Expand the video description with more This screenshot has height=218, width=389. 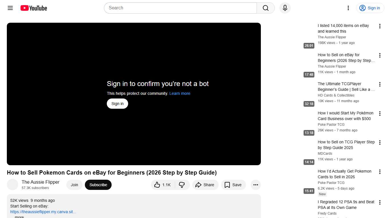click(x=19, y=216)
